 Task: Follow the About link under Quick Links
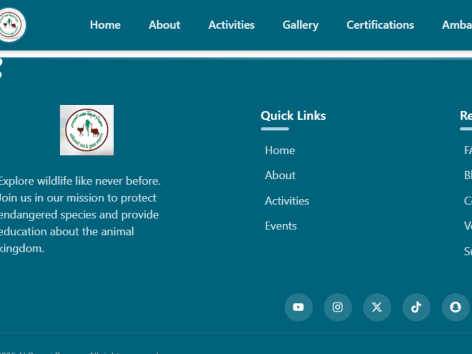pos(280,175)
